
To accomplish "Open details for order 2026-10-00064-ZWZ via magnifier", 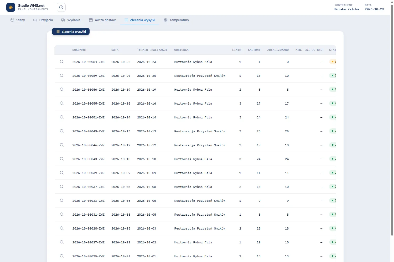I will pos(62,62).
